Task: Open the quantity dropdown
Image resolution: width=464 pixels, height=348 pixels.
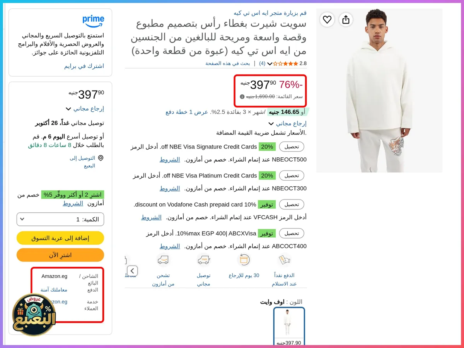Action: point(60,219)
